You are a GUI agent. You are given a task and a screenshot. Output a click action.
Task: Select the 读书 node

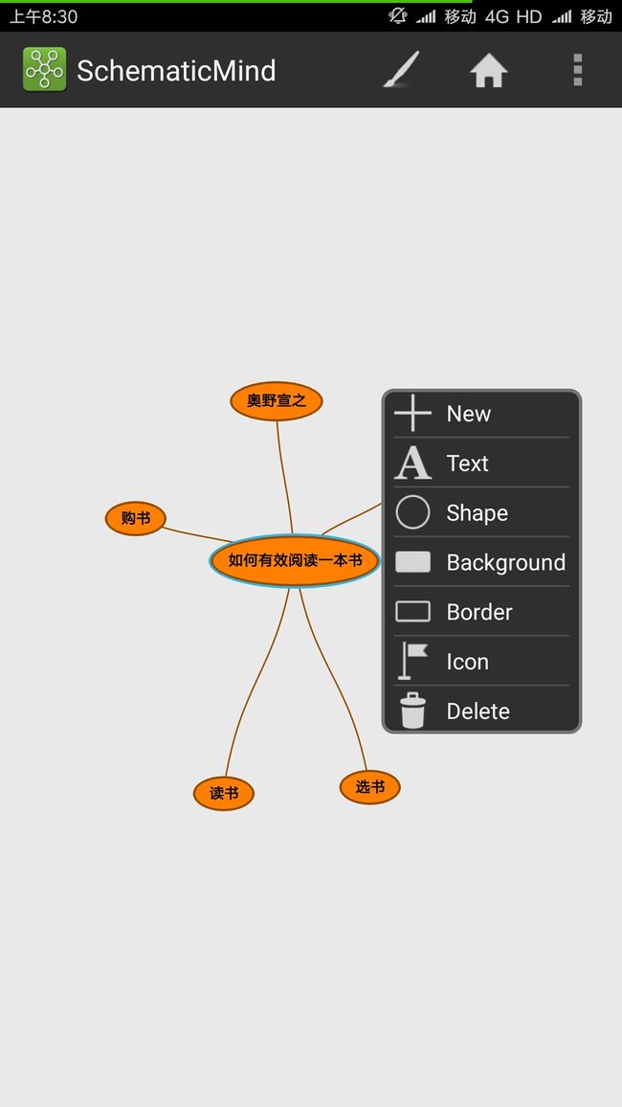tap(224, 793)
